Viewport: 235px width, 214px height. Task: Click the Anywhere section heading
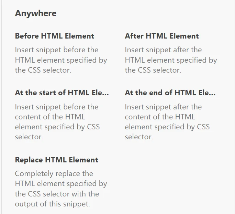pyautogui.click(x=36, y=13)
